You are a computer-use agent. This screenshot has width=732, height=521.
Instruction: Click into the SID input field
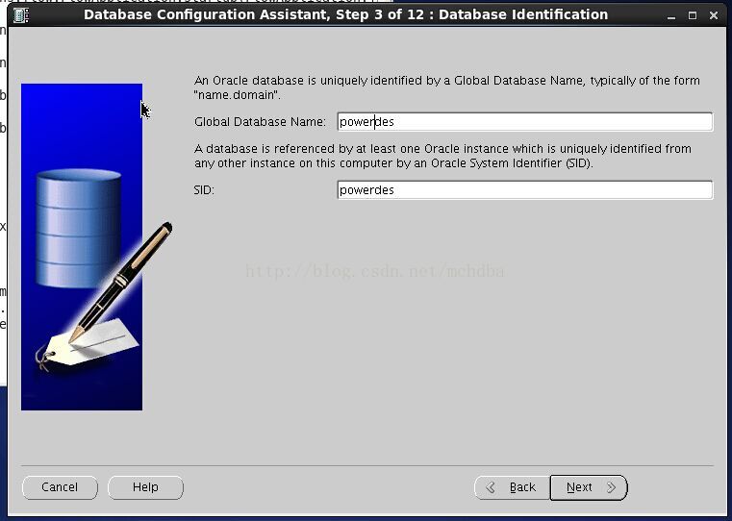tap(525, 189)
